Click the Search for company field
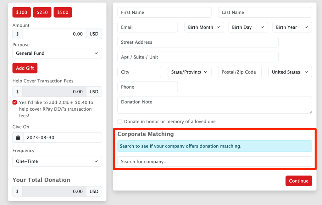The height and width of the screenshot is (205, 322). coord(214,162)
